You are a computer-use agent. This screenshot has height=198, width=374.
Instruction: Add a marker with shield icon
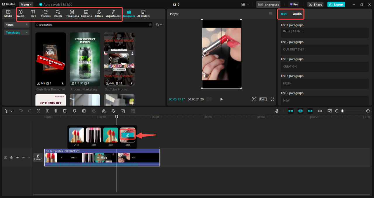75,111
